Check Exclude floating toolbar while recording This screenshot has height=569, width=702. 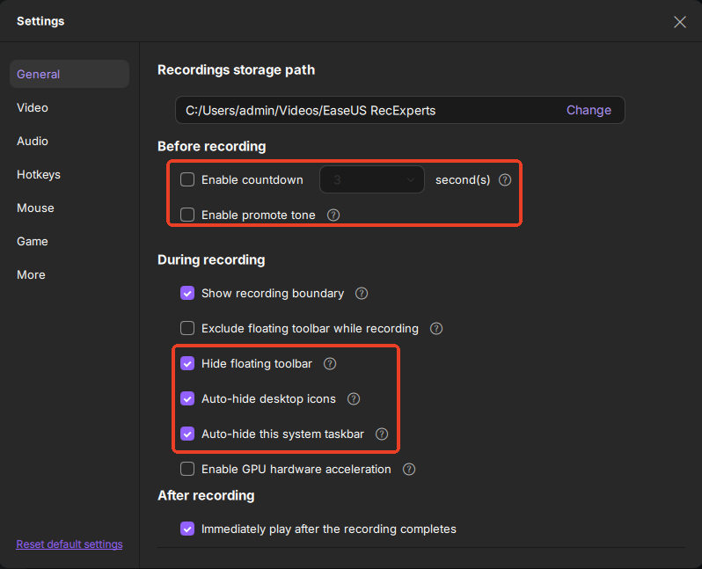pyautogui.click(x=187, y=329)
